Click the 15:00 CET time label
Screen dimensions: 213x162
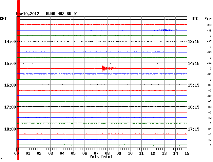[10, 64]
